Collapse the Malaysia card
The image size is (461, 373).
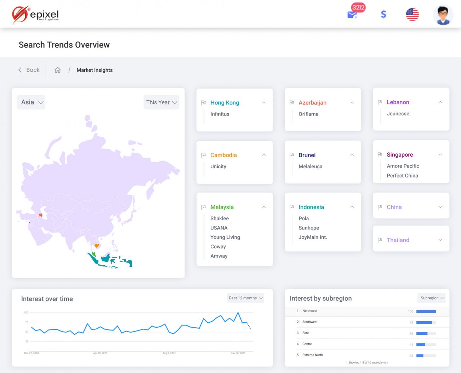(264, 207)
